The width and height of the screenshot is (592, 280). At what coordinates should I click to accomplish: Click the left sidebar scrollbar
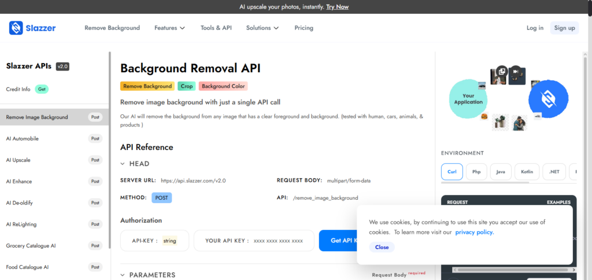click(110, 150)
